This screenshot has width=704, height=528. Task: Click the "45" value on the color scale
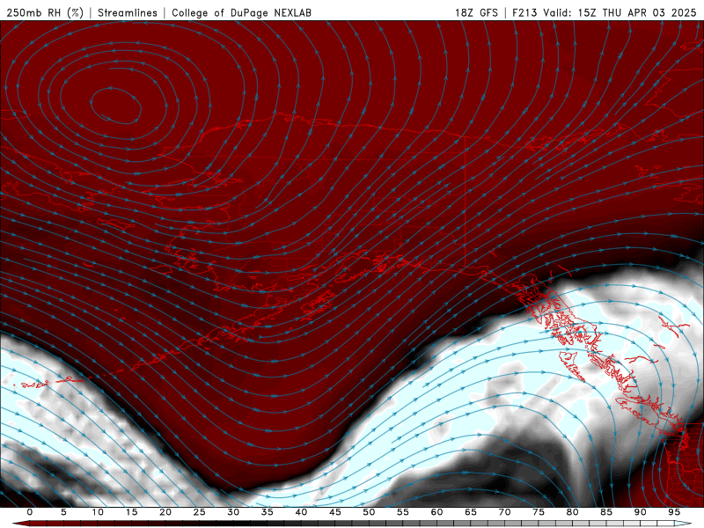coord(335,512)
